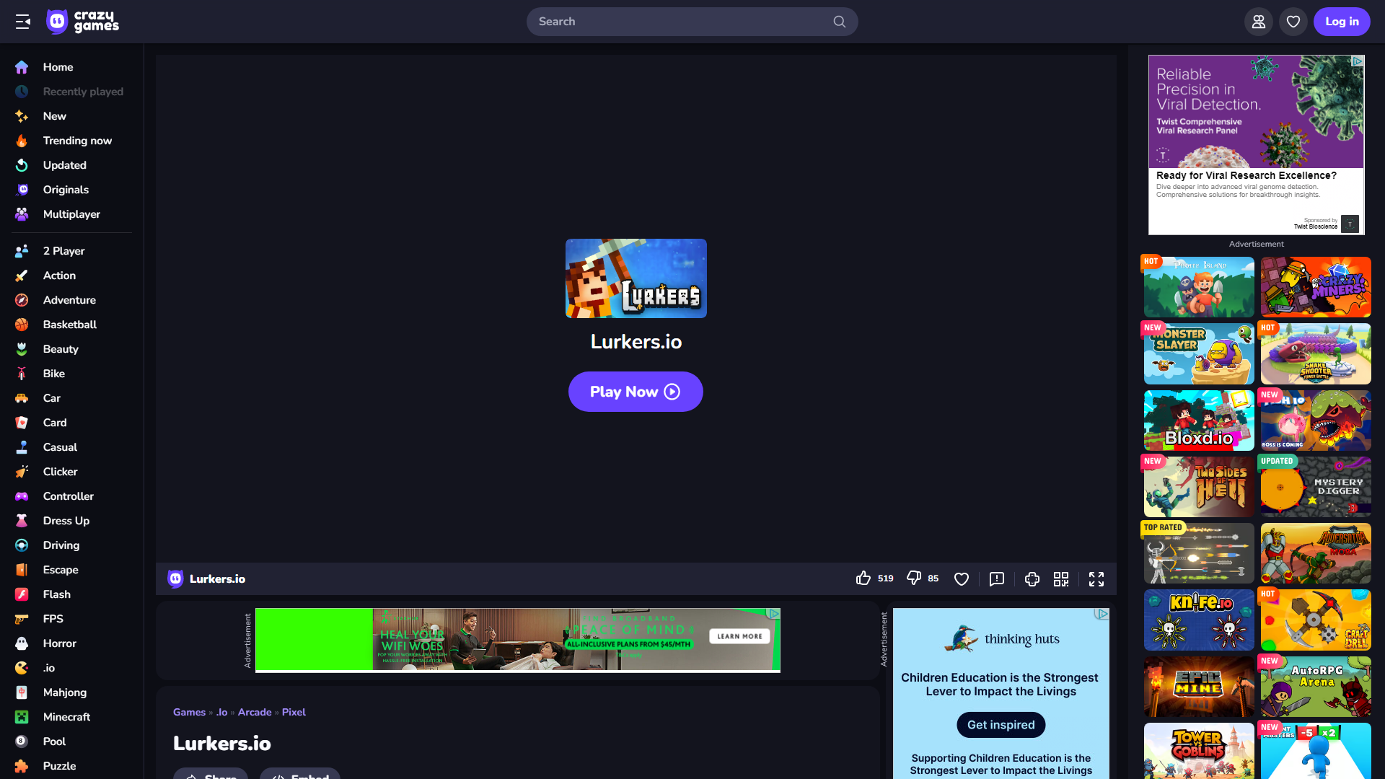Enter fullscreen mode with the expand icon
This screenshot has width=1385, height=779.
pyautogui.click(x=1096, y=579)
